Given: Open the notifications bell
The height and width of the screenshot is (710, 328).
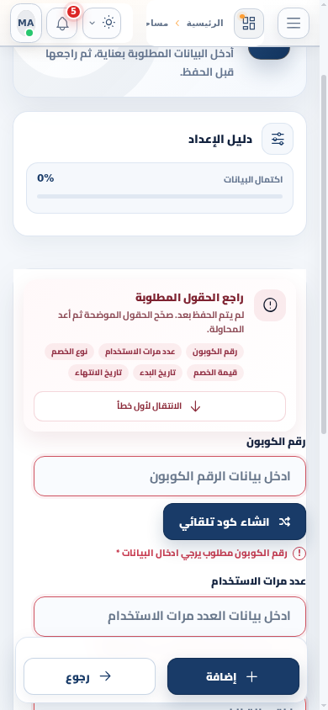Looking at the screenshot, I should tap(62, 23).
